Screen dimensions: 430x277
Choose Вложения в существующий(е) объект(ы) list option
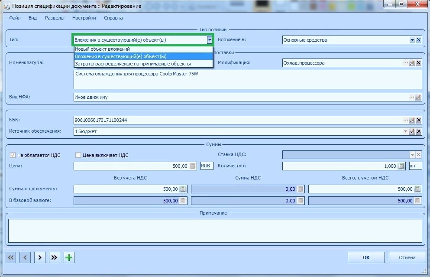click(143, 56)
